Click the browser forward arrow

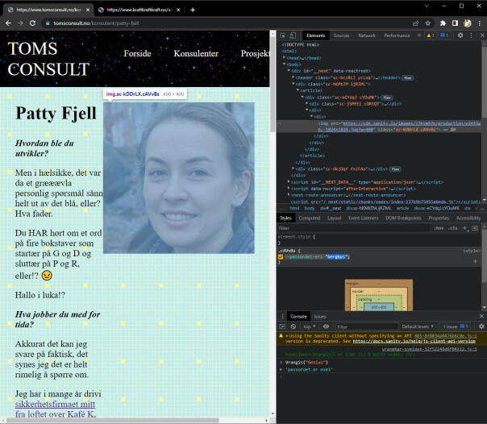click(20, 23)
